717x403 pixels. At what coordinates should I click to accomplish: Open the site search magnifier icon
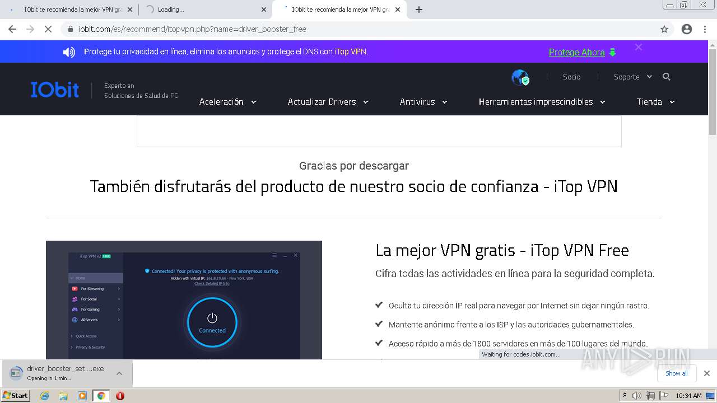click(x=667, y=77)
